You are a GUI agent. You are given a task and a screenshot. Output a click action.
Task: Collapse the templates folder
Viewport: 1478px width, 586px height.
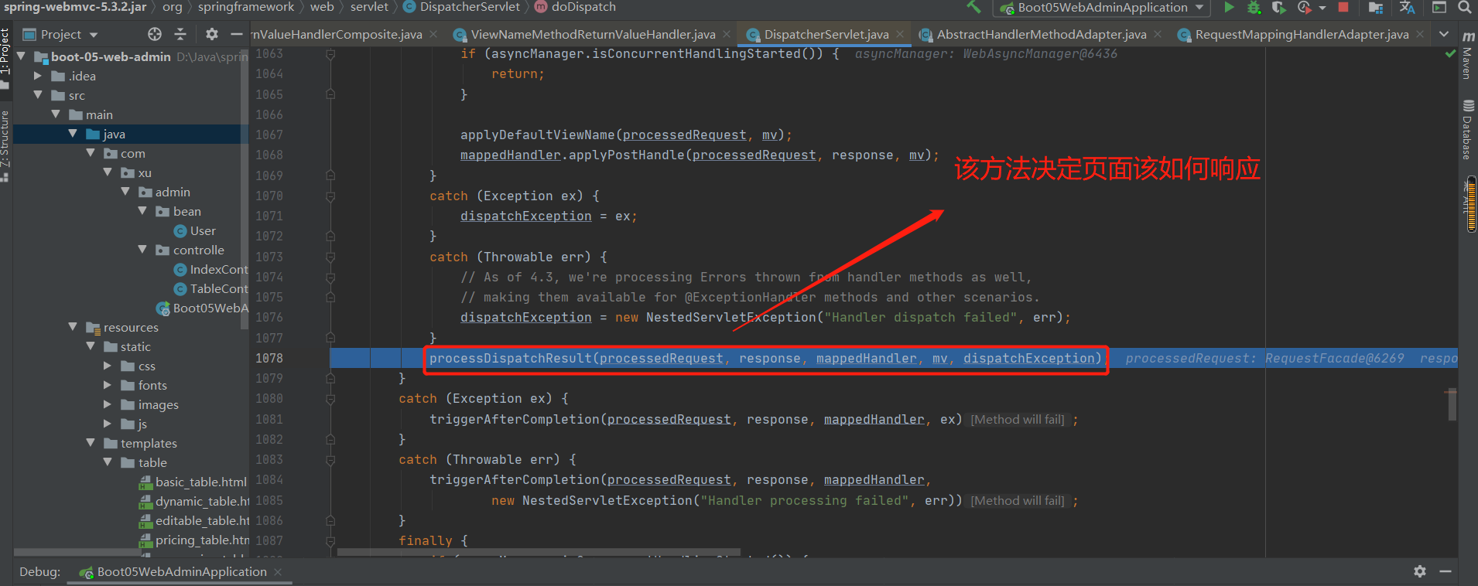click(91, 443)
